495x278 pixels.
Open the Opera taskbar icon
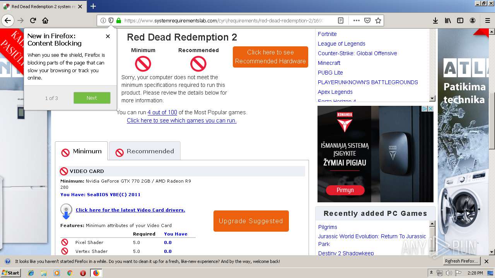(83, 273)
